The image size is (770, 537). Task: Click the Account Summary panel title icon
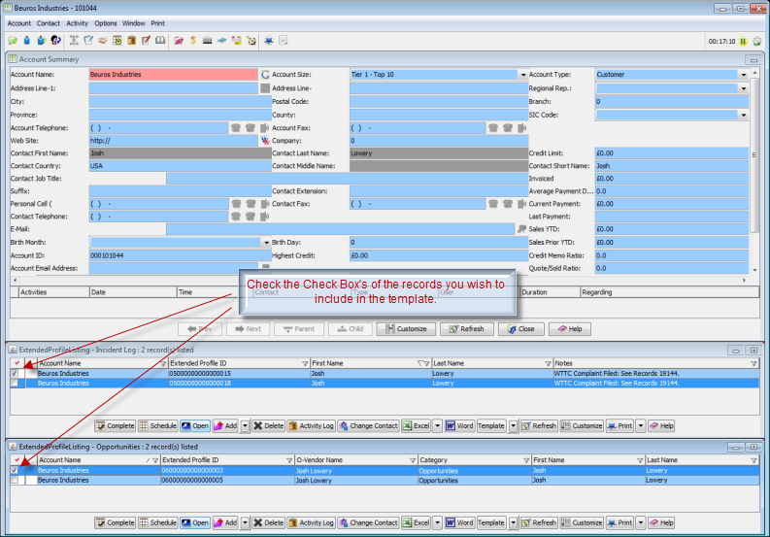click(13, 59)
